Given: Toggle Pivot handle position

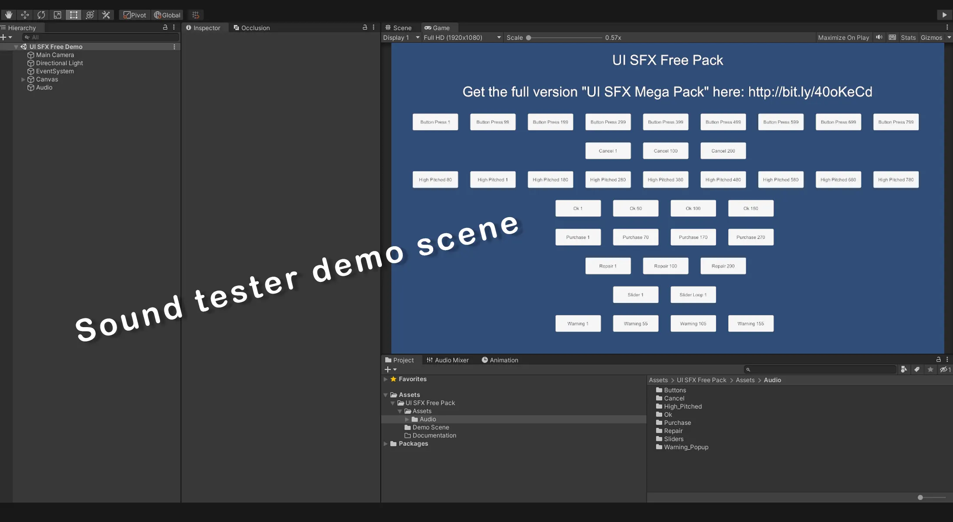Looking at the screenshot, I should pos(135,15).
